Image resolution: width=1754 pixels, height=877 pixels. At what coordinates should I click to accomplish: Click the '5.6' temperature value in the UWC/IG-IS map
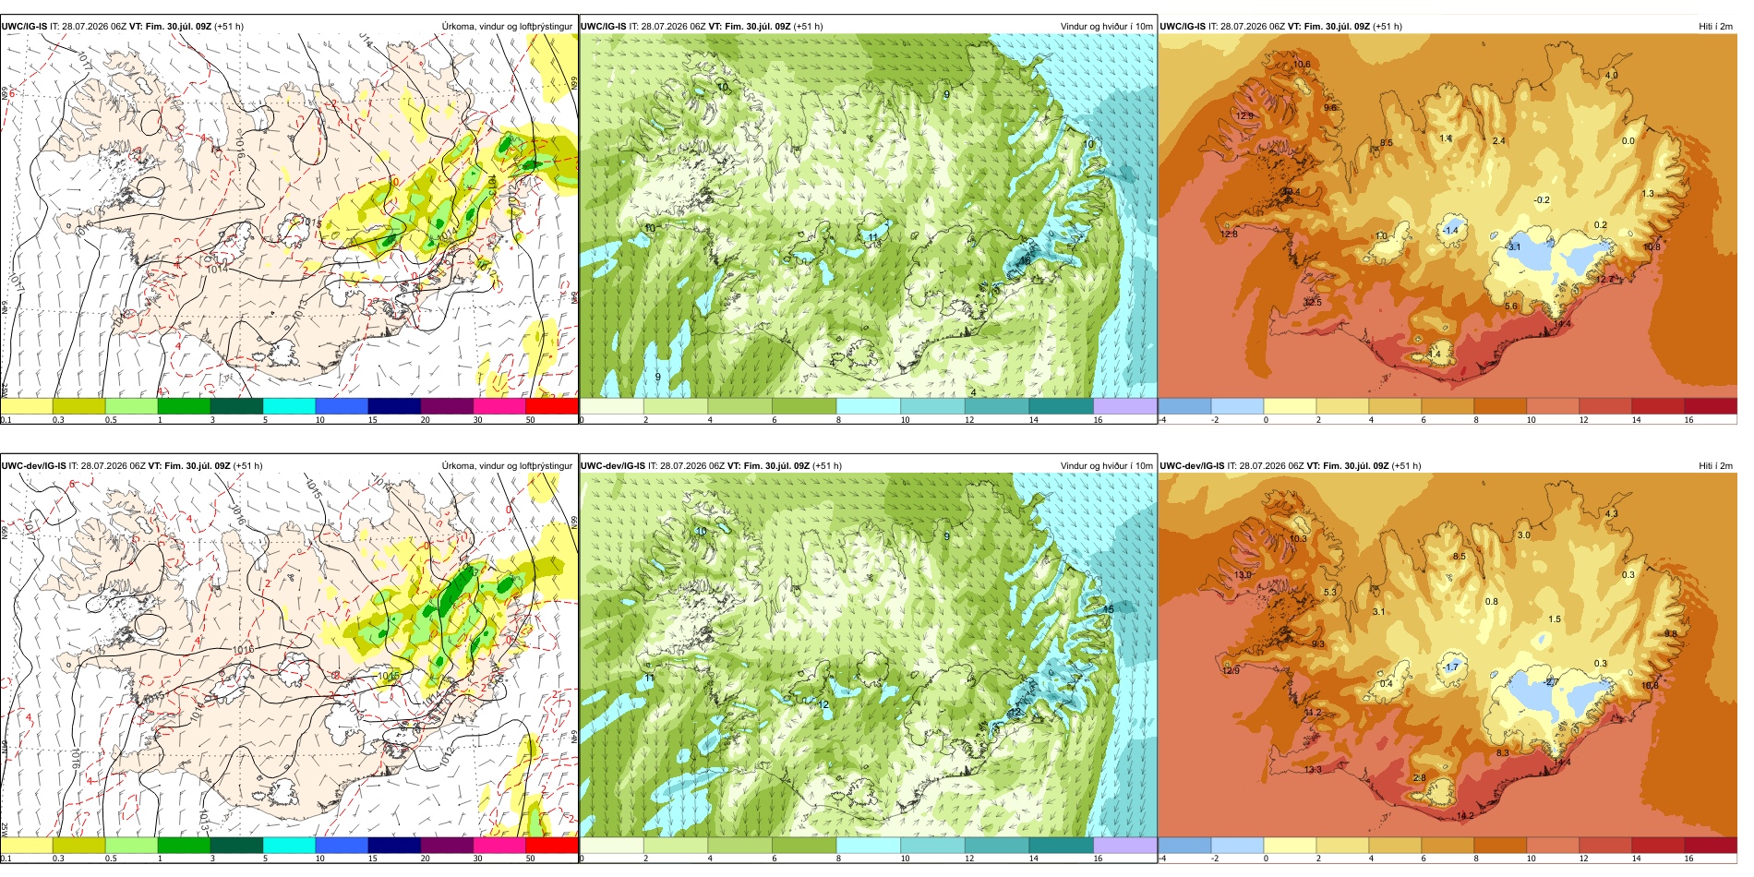click(1511, 306)
